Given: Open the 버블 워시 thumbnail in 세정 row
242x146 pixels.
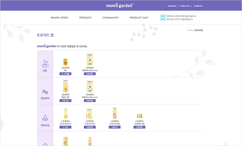Looking at the screenshot, I should [x=90, y=60].
